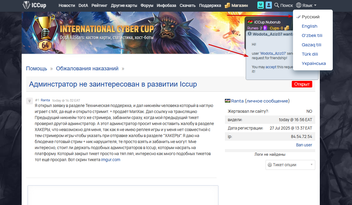Click the Cups gold coins icon
Viewport: 352px width, 205px height.
[x=287, y=28]
